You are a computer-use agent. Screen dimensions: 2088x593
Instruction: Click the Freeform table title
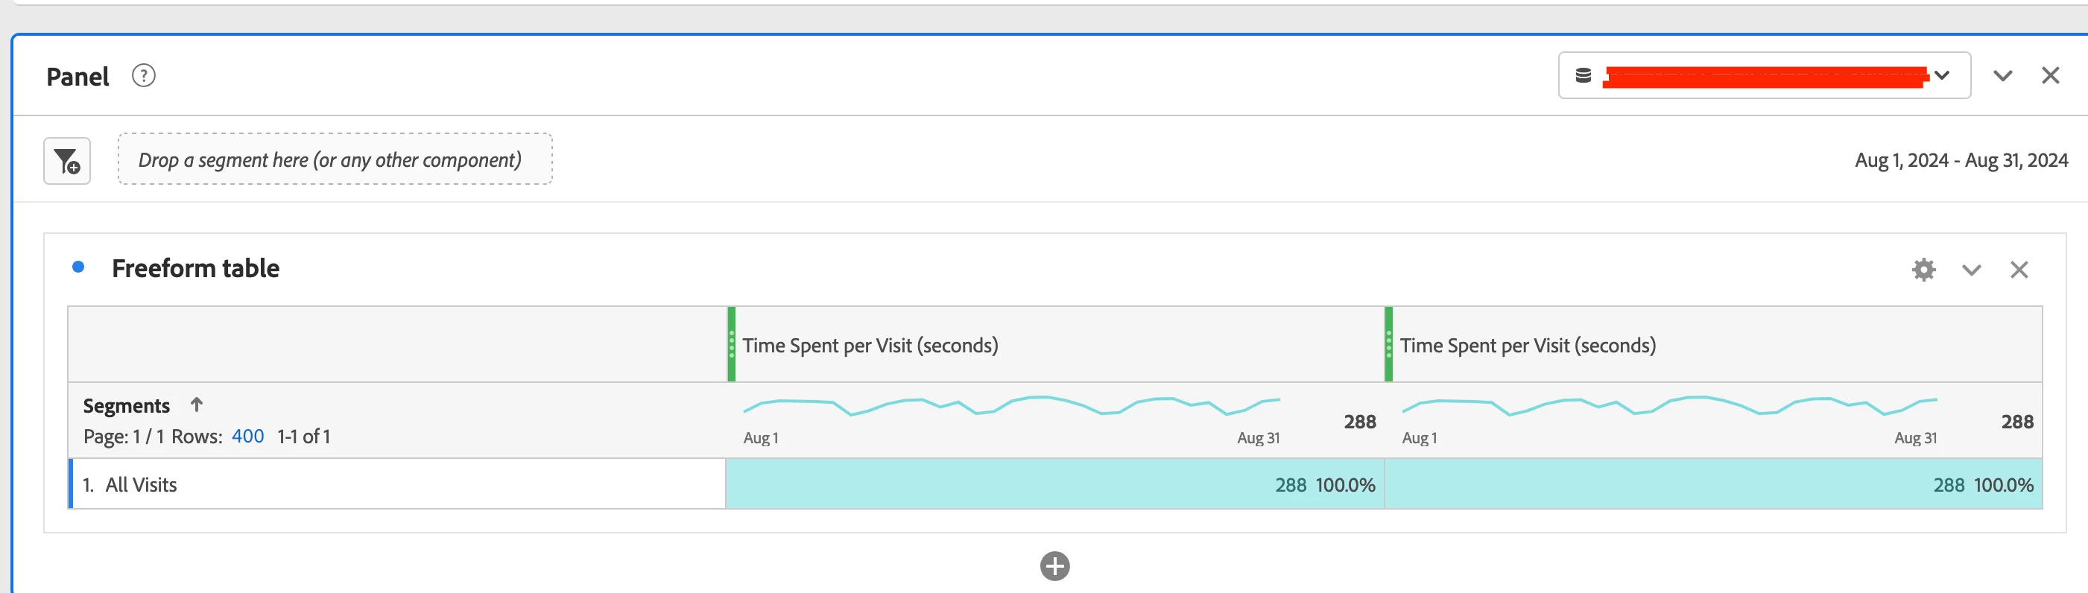point(195,268)
